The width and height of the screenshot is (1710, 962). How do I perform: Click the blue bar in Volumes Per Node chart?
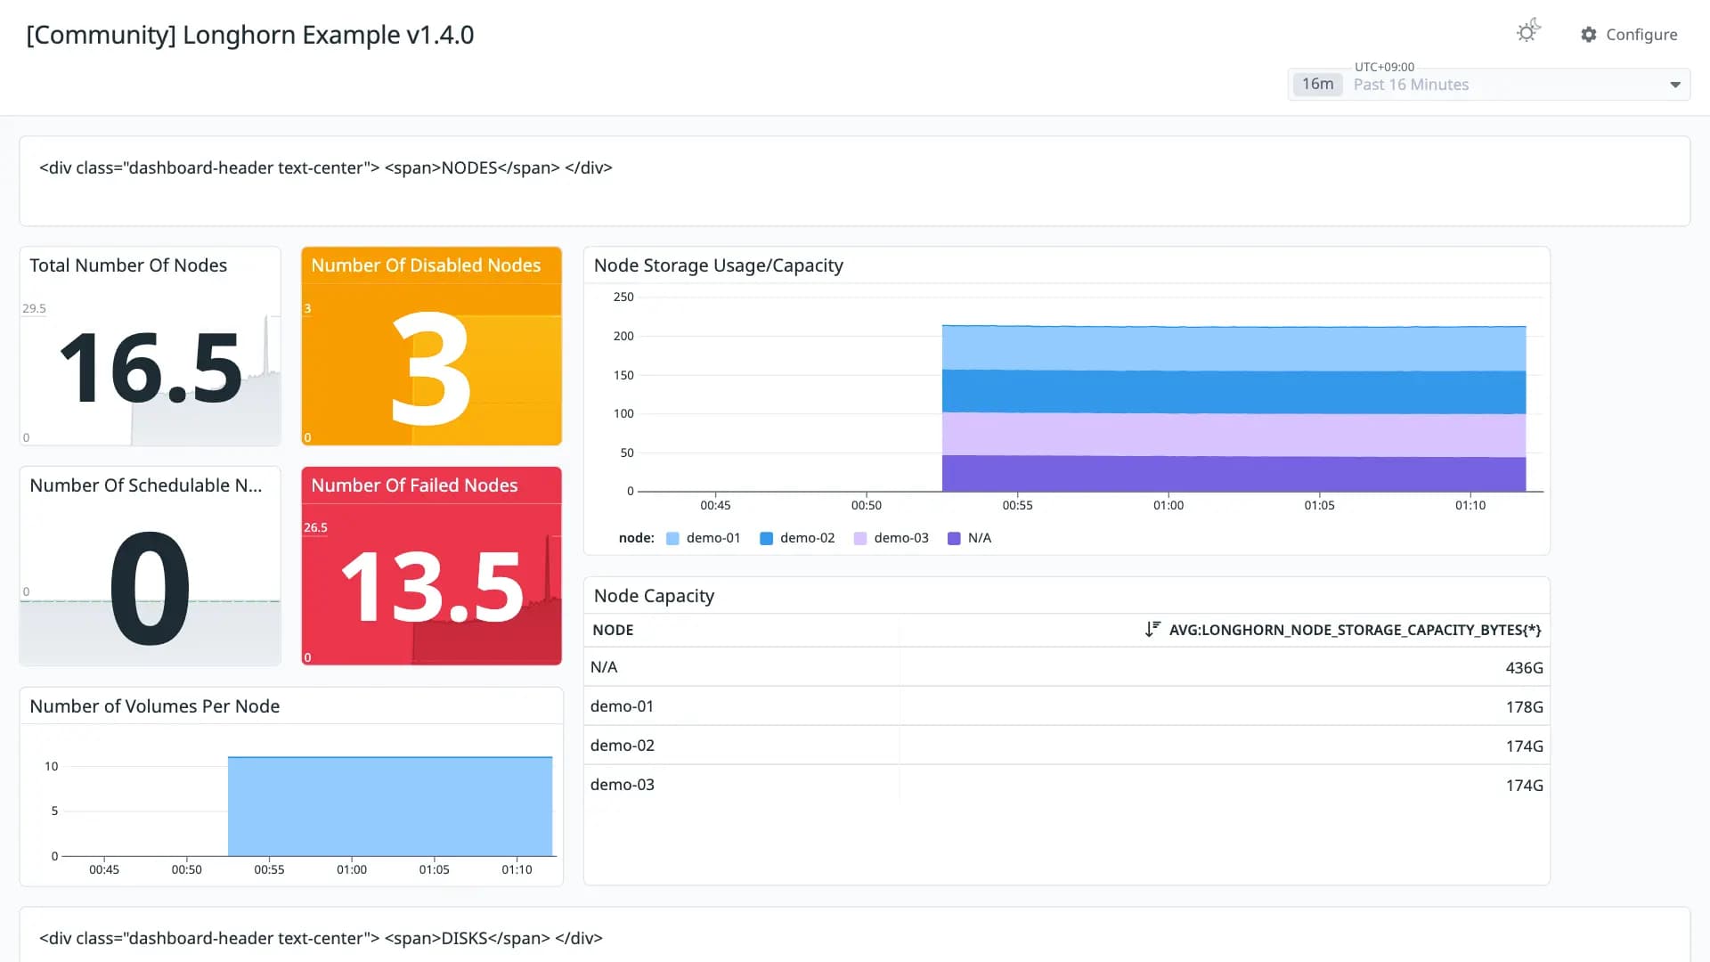[390, 806]
